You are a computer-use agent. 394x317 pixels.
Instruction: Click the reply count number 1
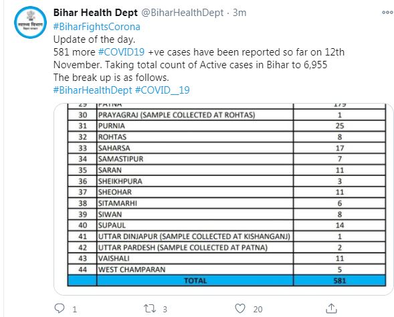click(75, 309)
